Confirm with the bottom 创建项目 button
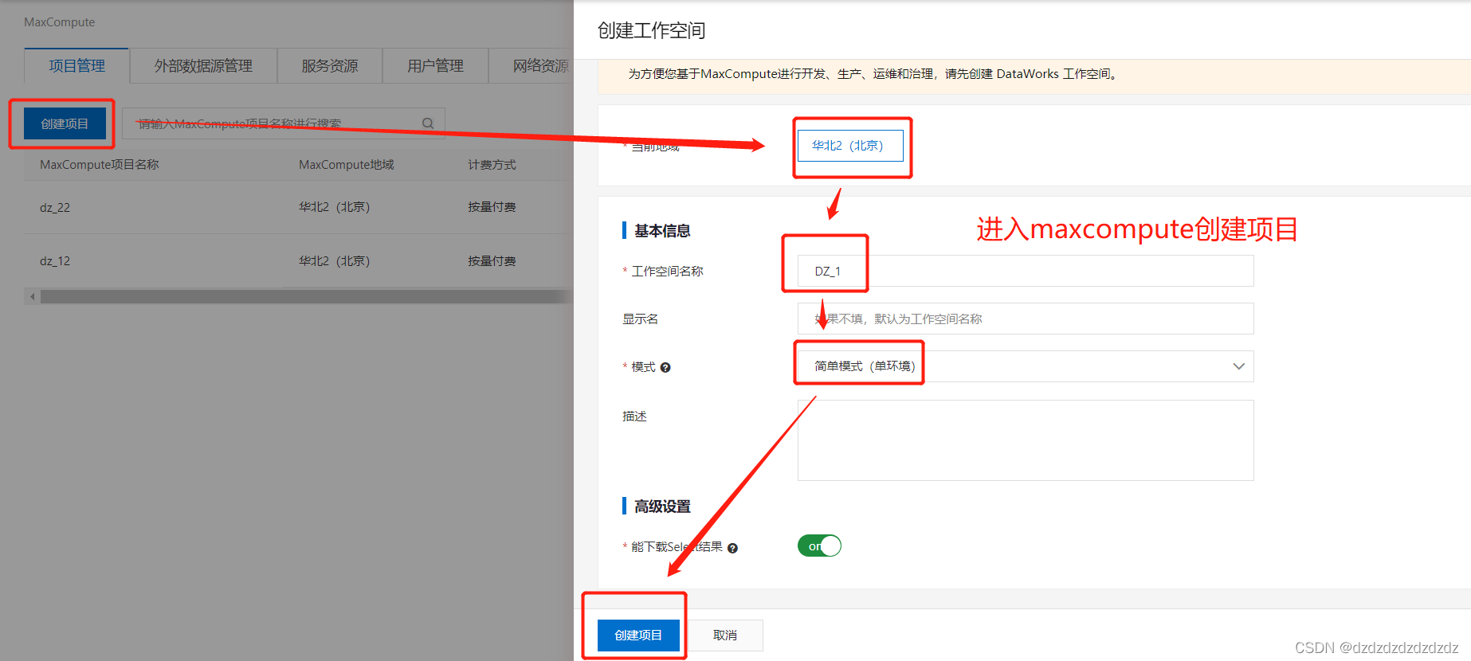1471x661 pixels. click(x=638, y=635)
